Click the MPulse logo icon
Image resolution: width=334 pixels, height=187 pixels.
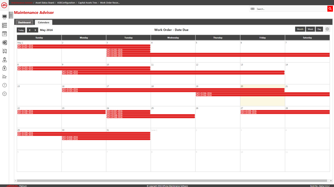pyautogui.click(x=4, y=6)
